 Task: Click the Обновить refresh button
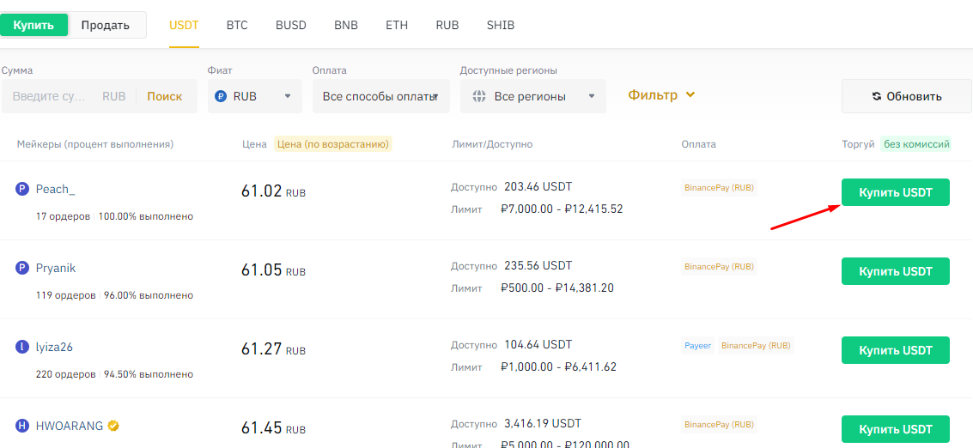click(907, 96)
